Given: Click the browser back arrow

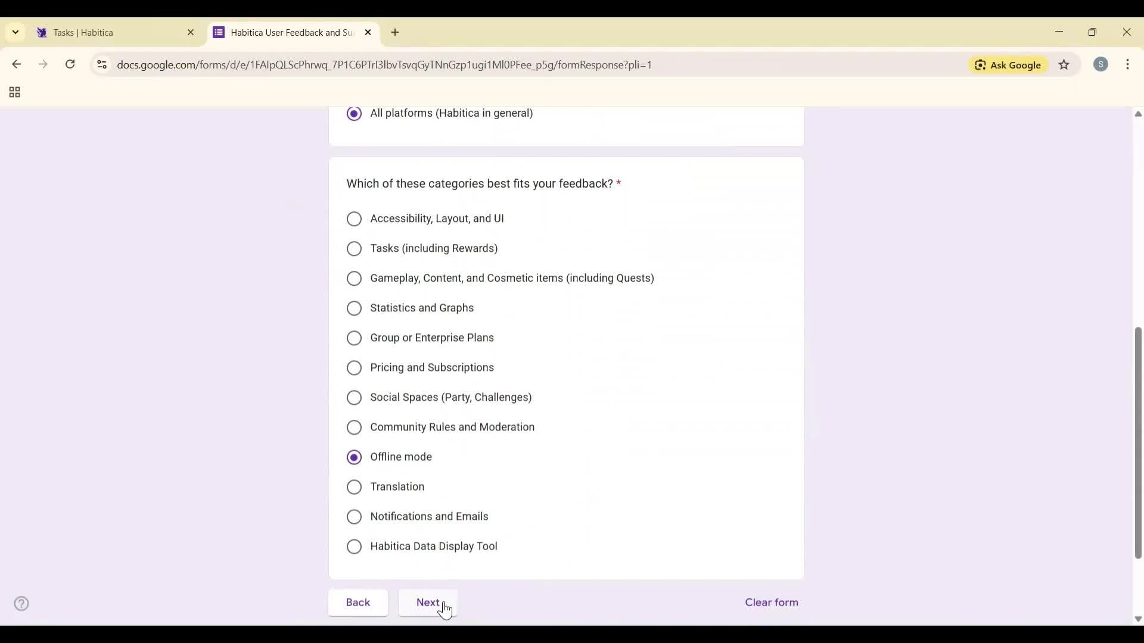Looking at the screenshot, I should 16,64.
